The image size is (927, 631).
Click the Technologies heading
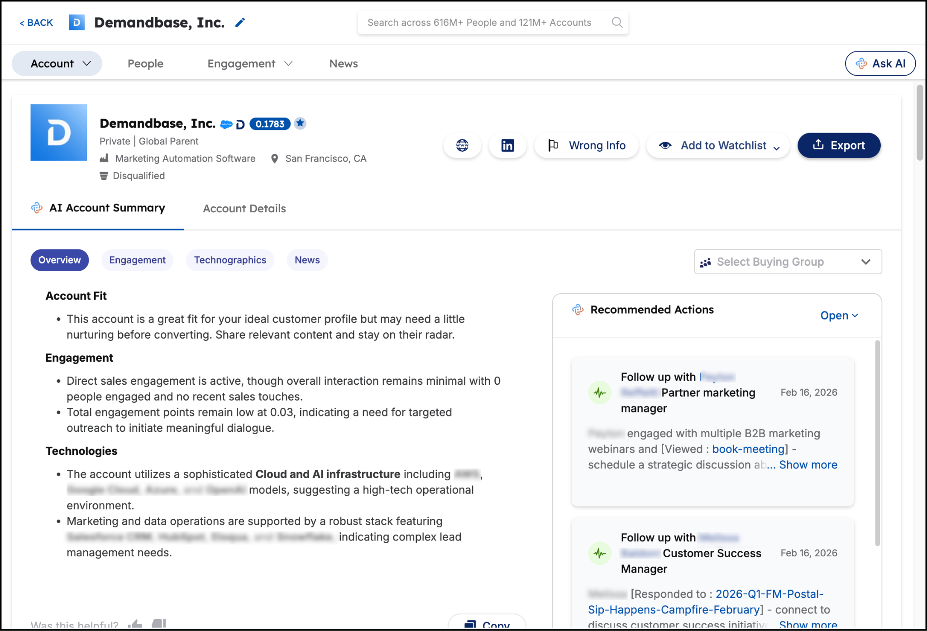81,451
